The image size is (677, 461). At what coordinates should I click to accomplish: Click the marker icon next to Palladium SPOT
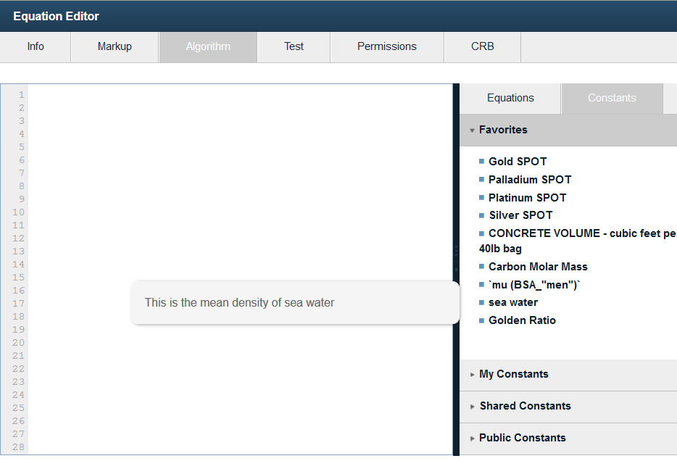click(482, 179)
